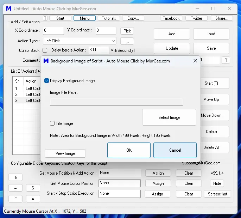Maximize the Auto Mouse Click window
Viewport: 241px width, 218px height.
point(213,8)
